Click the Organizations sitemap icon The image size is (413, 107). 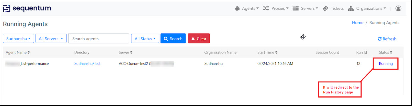[x=351, y=9]
